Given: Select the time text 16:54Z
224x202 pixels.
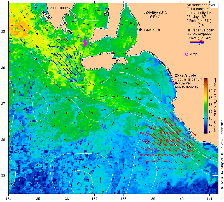Looking at the screenshot, I should pyautogui.click(x=154, y=17).
